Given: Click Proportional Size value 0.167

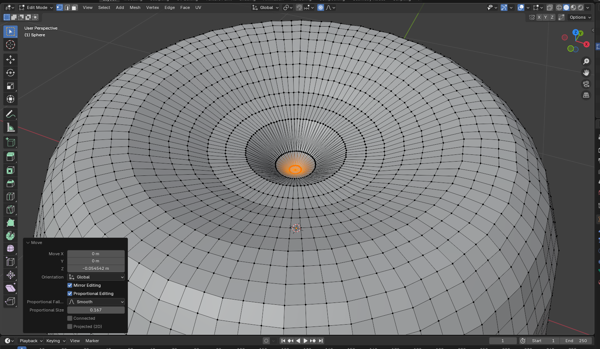Looking at the screenshot, I should click(96, 310).
